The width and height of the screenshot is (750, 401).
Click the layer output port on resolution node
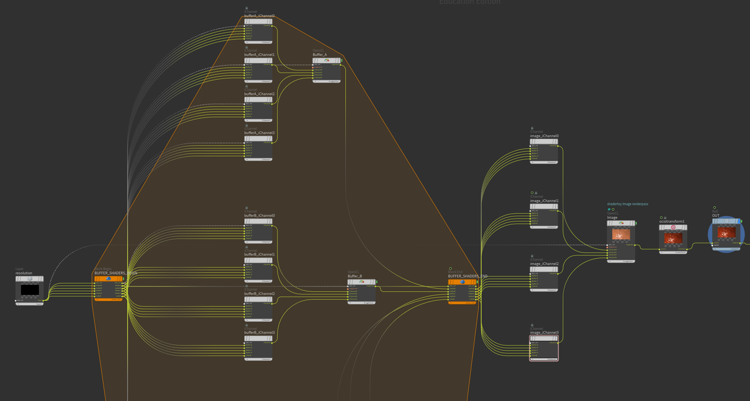coord(43,300)
